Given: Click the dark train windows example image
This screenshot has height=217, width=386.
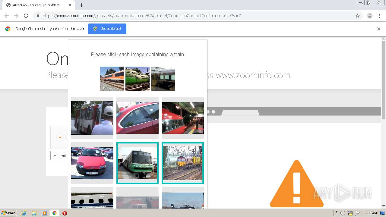Looking at the screenshot, I should coord(163,79).
